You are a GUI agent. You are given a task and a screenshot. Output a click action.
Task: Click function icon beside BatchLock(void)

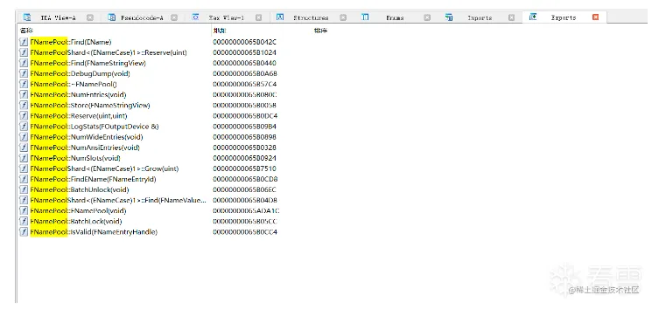[24, 221]
